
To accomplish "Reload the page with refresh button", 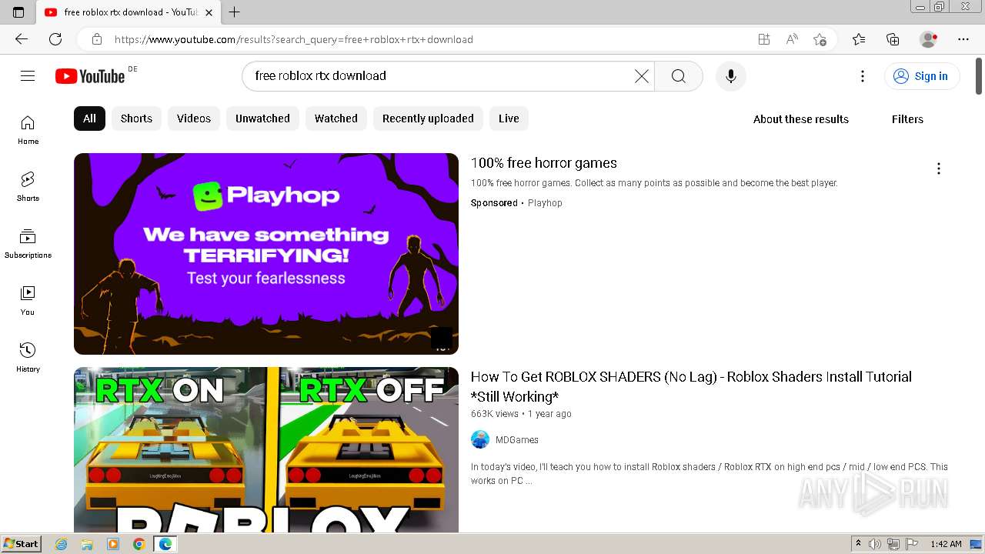I will pyautogui.click(x=55, y=39).
